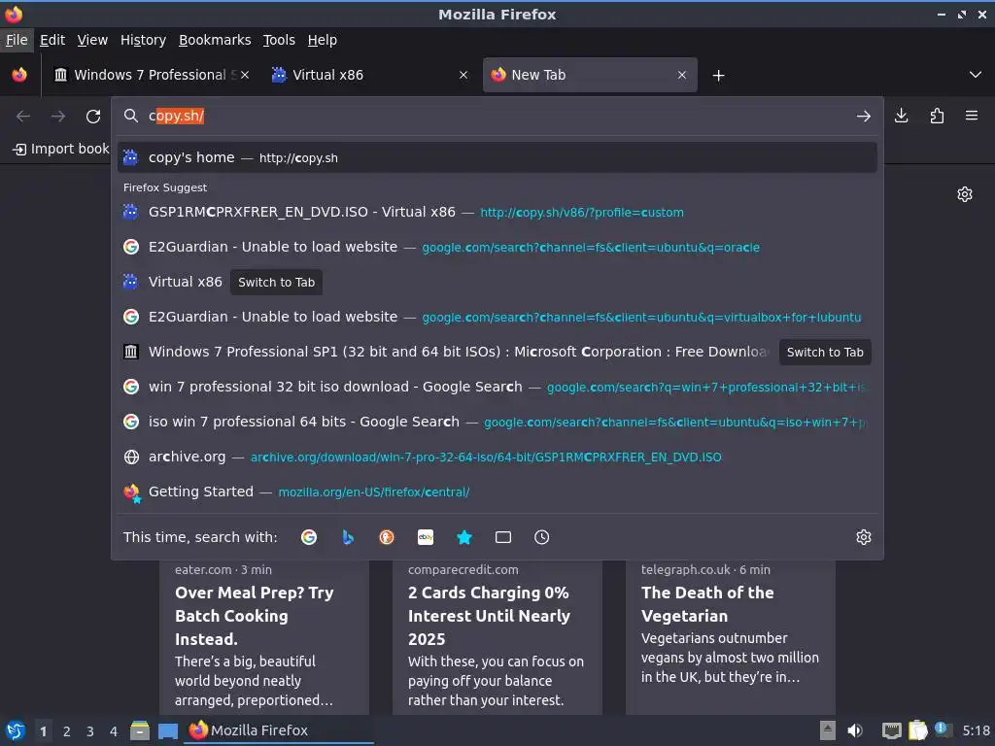Click Switch to Tab for Windows 7 Professional
995x746 pixels.
(825, 352)
